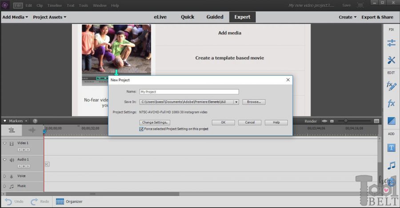Open the audio mixer waveform icon
The image size is (400, 208).
click(x=32, y=130)
